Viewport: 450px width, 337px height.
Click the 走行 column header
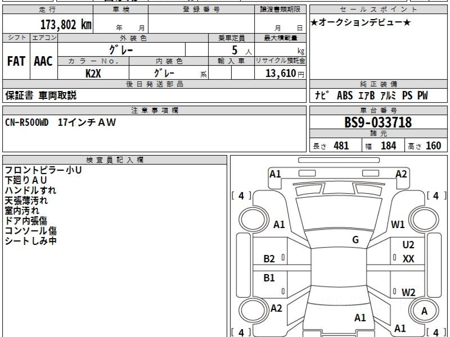tap(47, 9)
